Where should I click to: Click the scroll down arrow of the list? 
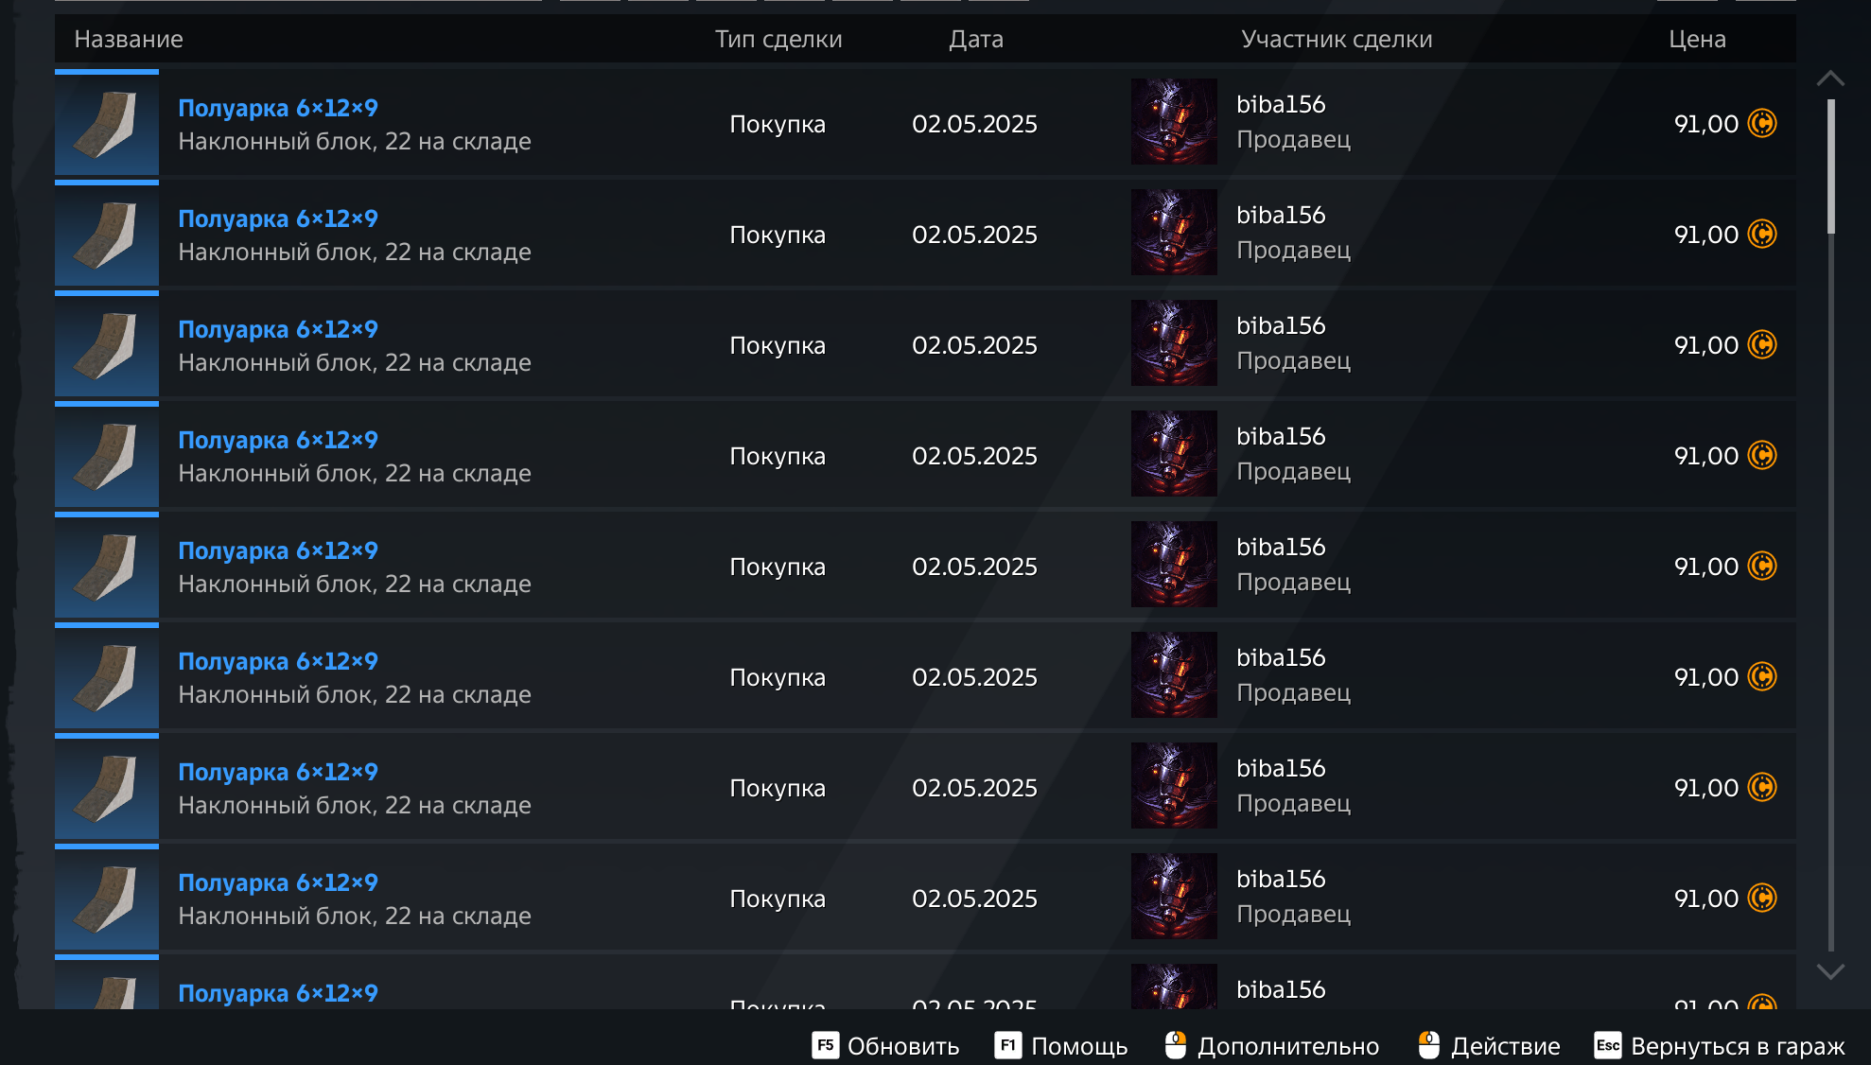pos(1830,971)
